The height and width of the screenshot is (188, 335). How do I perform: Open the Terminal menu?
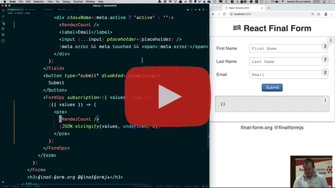coord(78,2)
